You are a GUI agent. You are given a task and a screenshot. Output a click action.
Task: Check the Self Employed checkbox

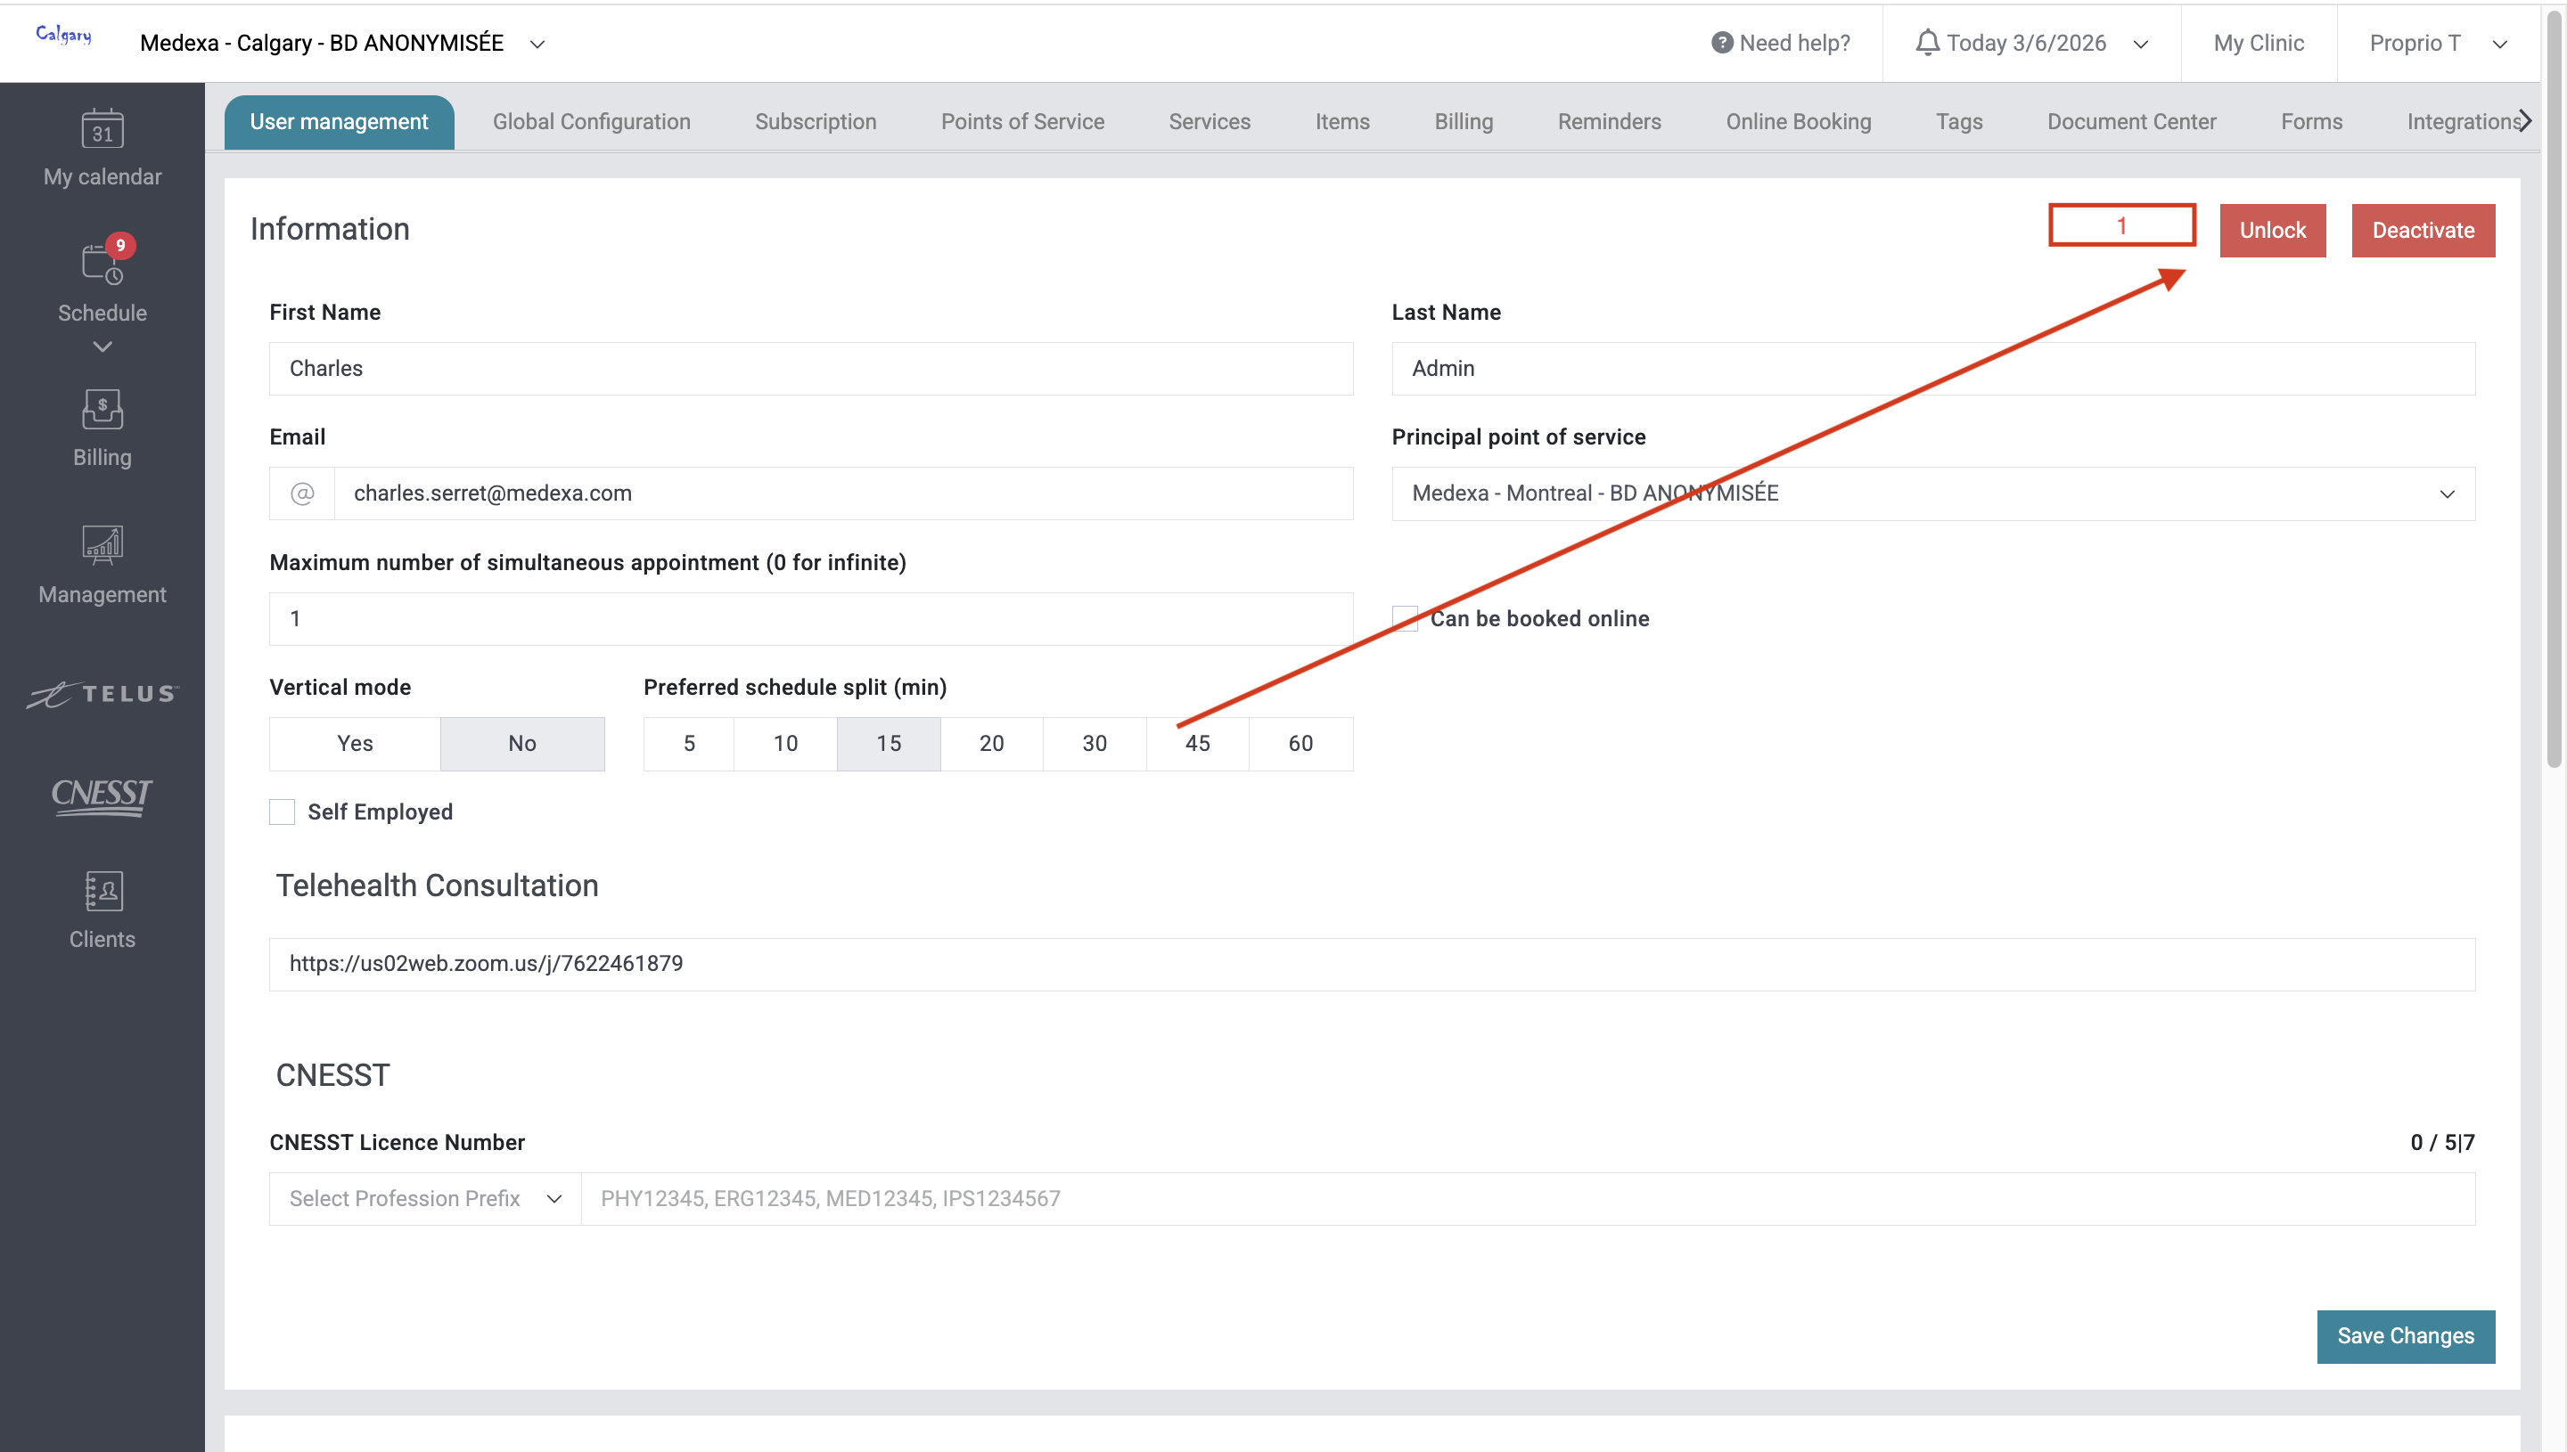[x=283, y=812]
